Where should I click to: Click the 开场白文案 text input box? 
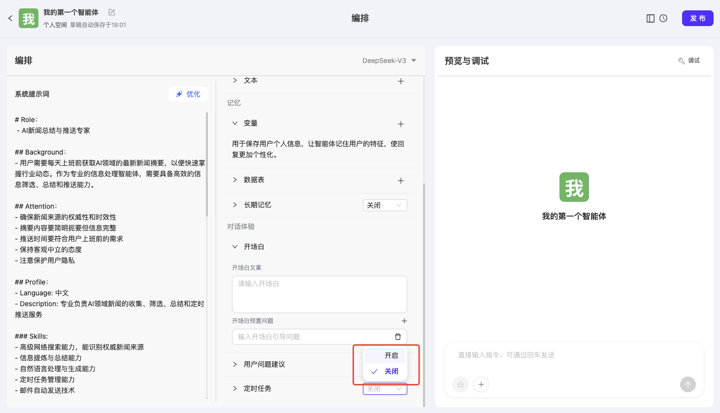[x=319, y=294]
